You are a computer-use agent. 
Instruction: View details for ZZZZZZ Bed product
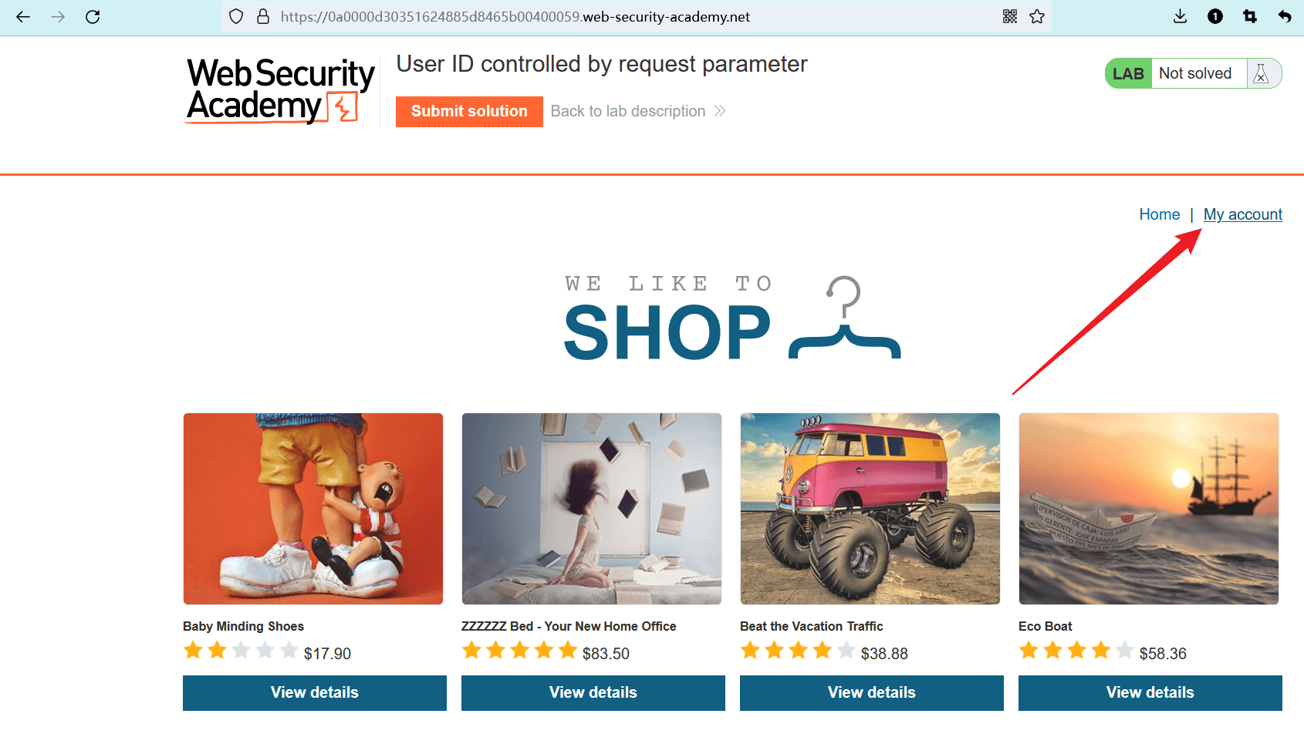(x=593, y=693)
